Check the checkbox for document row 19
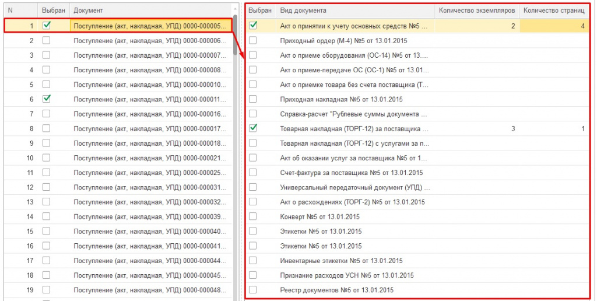This screenshot has width=597, height=301. point(47,289)
